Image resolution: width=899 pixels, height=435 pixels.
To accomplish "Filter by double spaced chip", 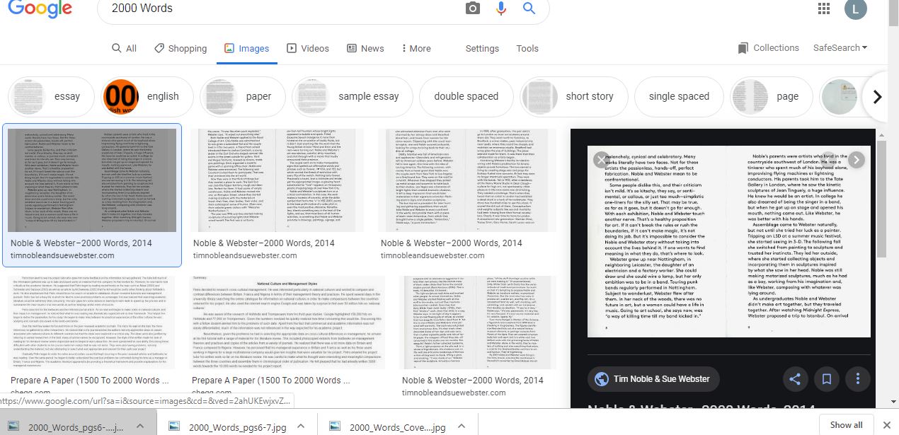I will tap(466, 97).
